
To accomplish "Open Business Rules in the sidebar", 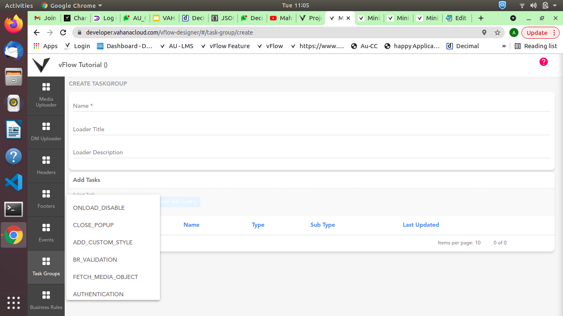I will click(x=46, y=300).
